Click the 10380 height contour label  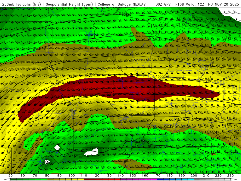(126, 15)
